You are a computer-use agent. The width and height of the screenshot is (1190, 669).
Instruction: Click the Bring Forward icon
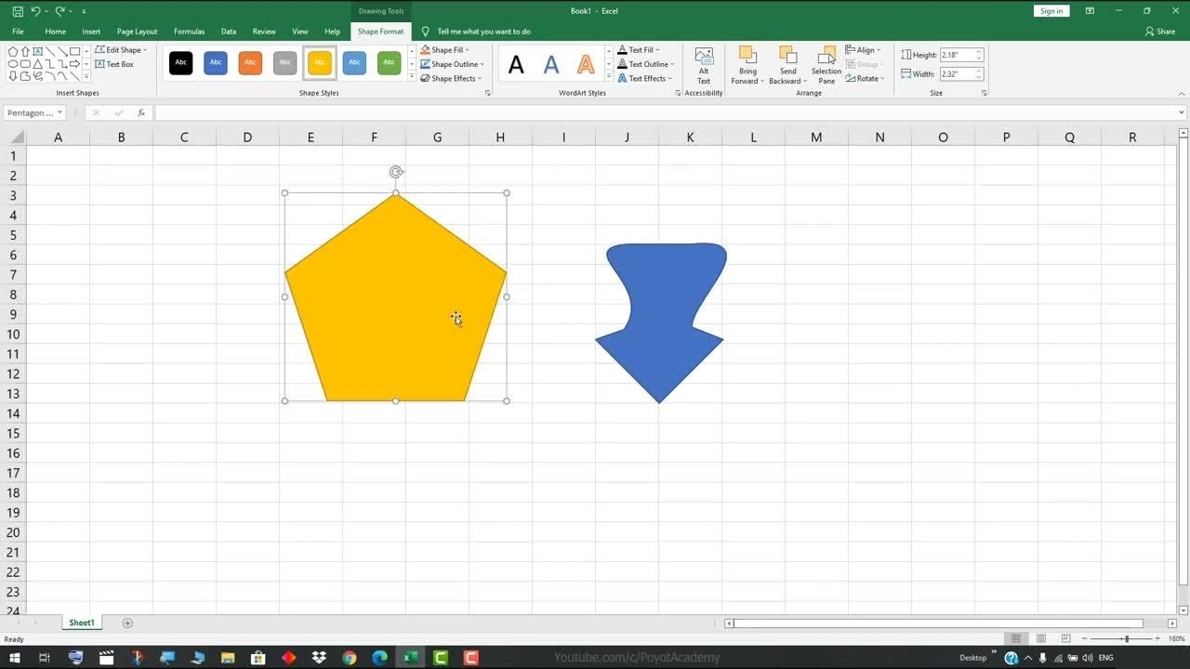(747, 56)
